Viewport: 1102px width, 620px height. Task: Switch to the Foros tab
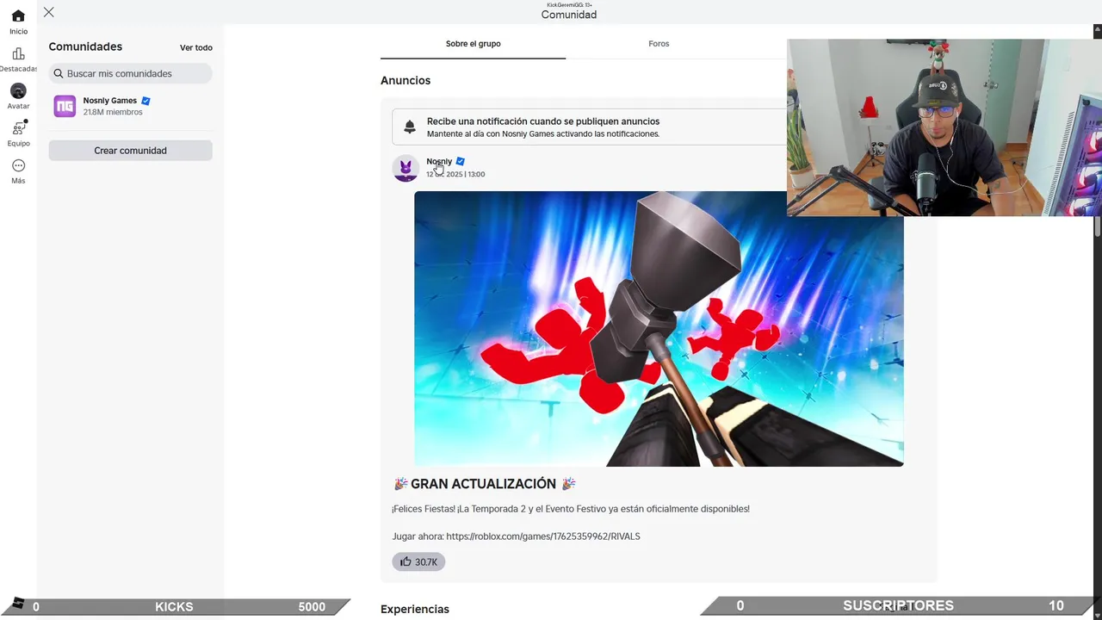click(x=659, y=44)
